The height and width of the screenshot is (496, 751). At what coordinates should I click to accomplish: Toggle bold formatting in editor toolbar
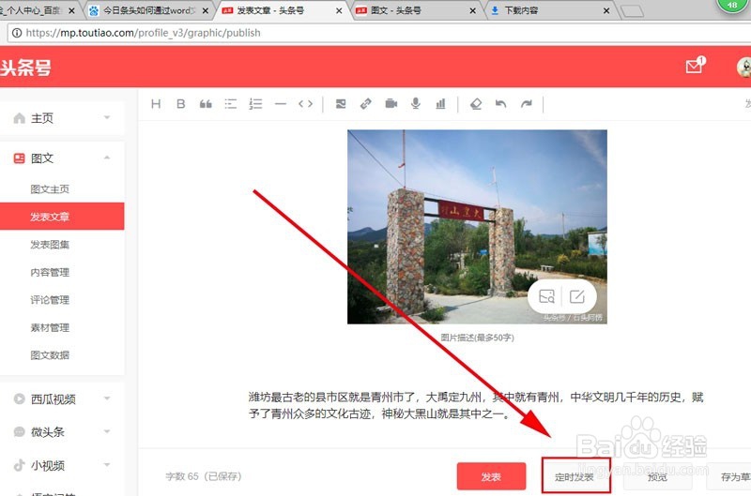point(180,104)
